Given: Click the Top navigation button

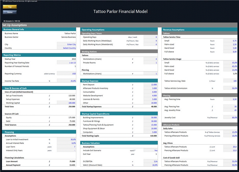Looking at the screenshot, I should coord(9,7).
